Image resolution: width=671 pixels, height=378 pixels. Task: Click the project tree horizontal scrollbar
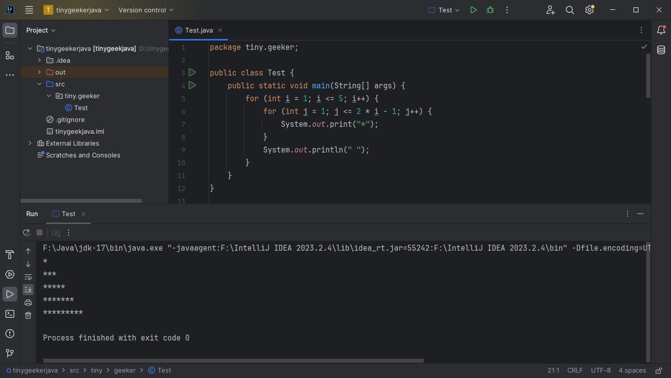coord(81,201)
